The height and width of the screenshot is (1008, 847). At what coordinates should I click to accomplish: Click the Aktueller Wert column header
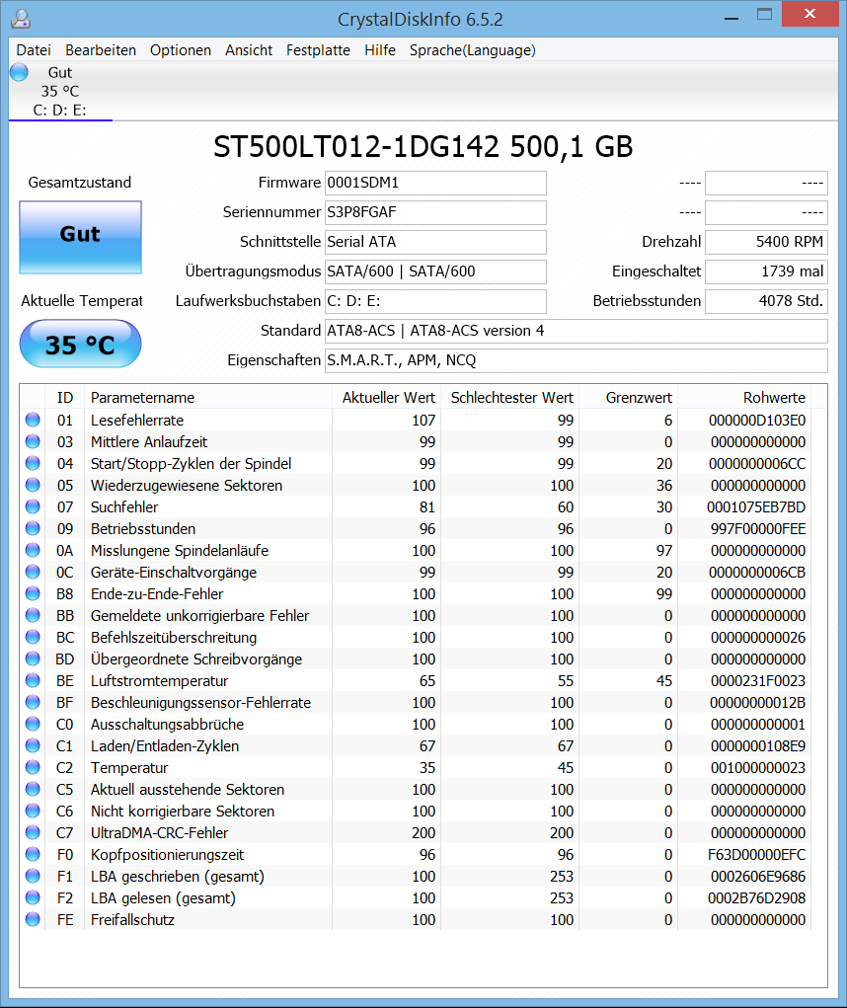point(387,397)
